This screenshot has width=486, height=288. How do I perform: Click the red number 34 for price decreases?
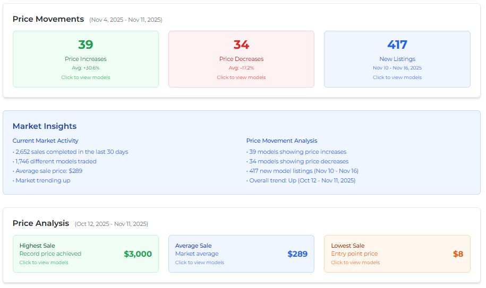pos(241,45)
